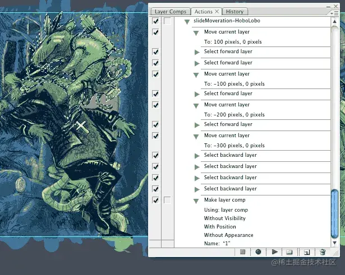Create a new action set folder

289,252
